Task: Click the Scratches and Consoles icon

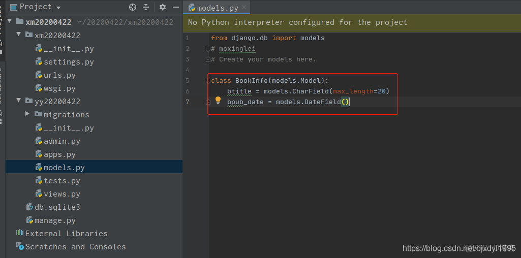Action: pyautogui.click(x=20, y=246)
